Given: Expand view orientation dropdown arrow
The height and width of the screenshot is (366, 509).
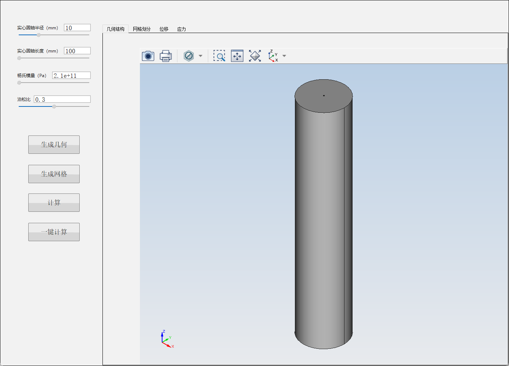Looking at the screenshot, I should 284,56.
